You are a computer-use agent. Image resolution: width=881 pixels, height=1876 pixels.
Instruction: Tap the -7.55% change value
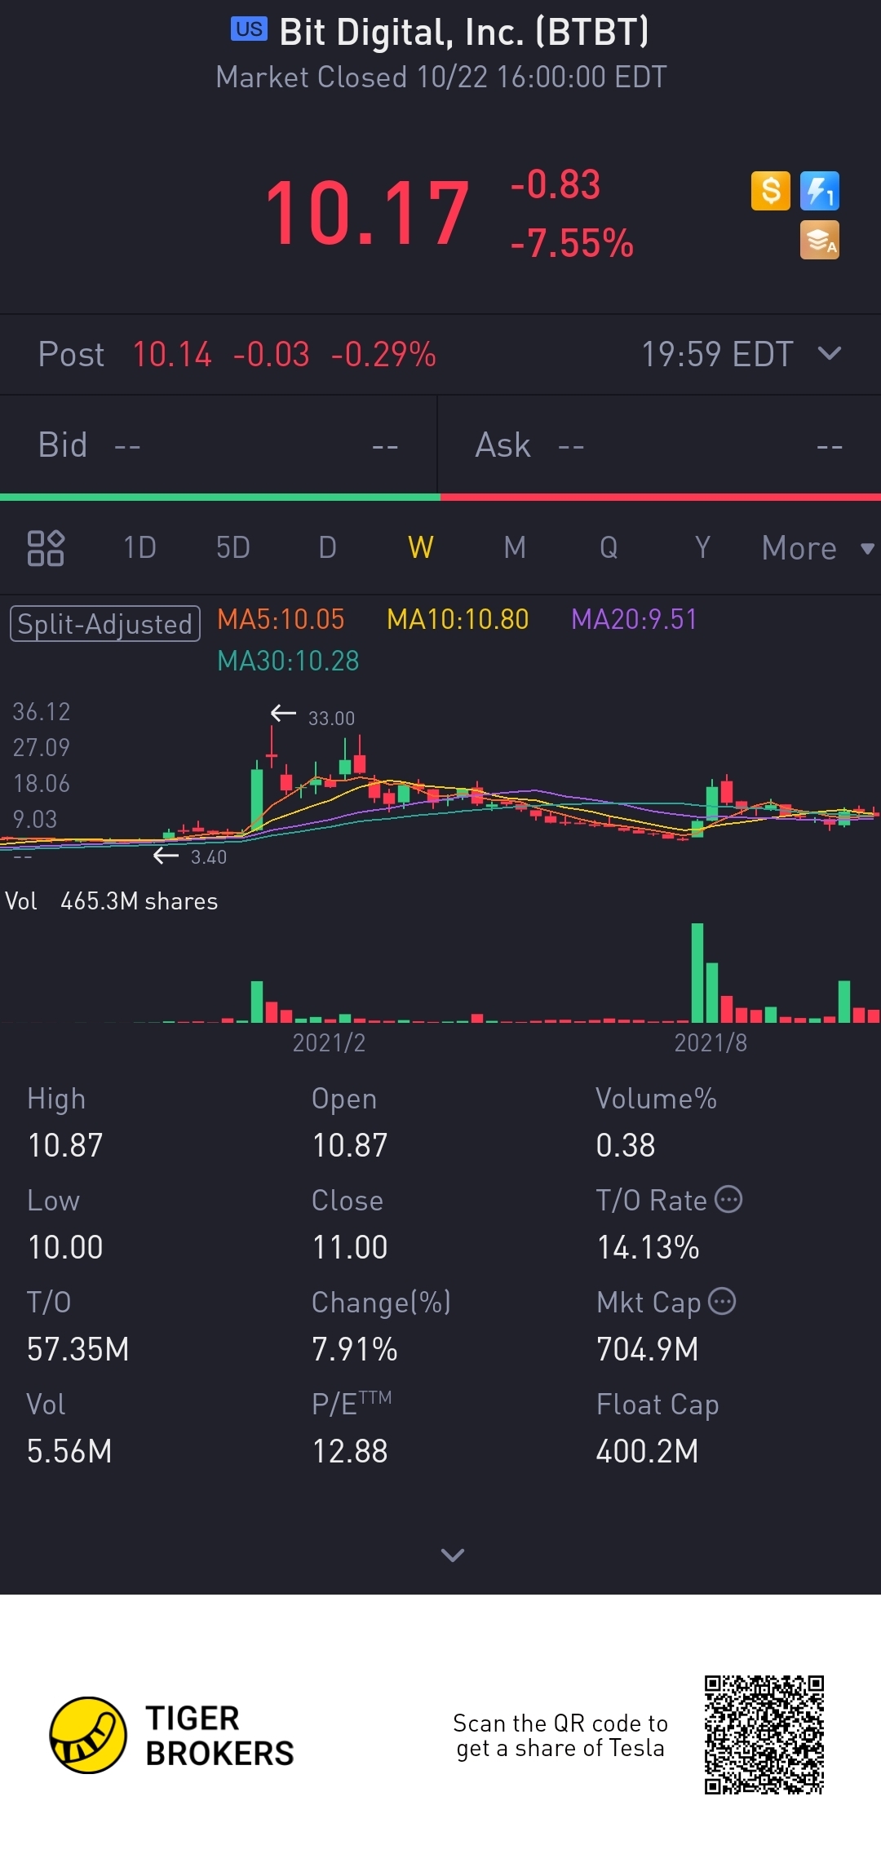click(x=572, y=243)
